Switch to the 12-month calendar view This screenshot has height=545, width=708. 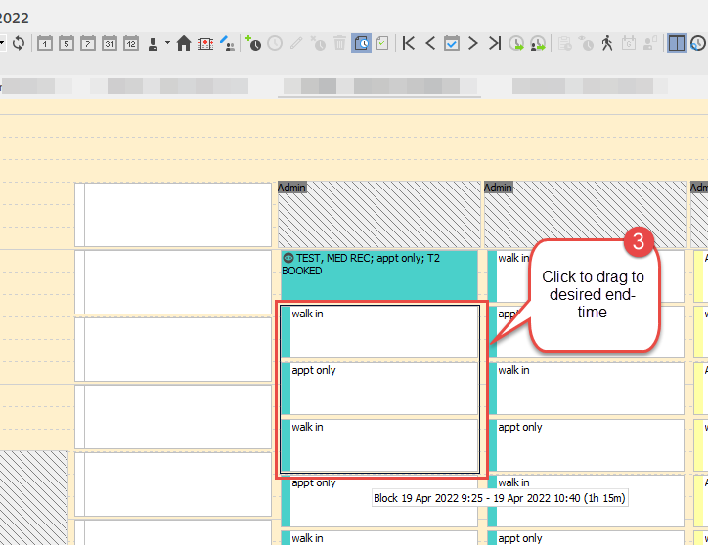coord(131,44)
